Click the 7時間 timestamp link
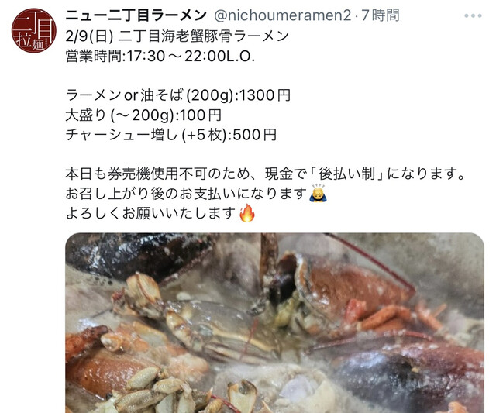The image size is (496, 413). 381,15
